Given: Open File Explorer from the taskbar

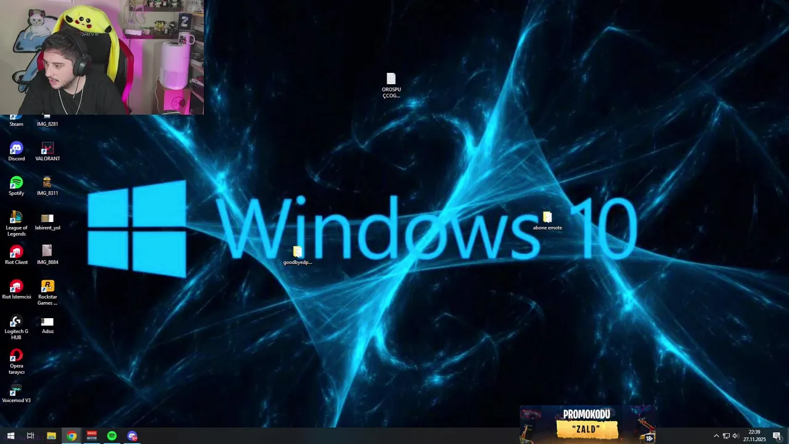Looking at the screenshot, I should point(51,436).
